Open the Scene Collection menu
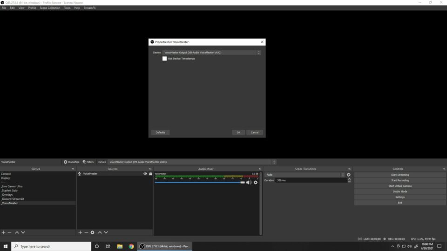This screenshot has height=251, width=447. [50, 8]
